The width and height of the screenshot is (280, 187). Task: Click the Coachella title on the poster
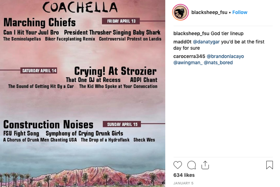[80, 8]
